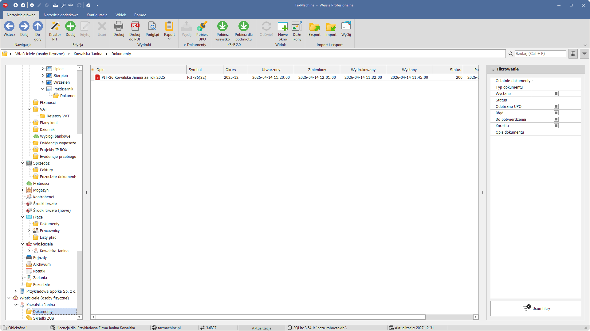Click Kowalska Janina in the breadcrumb
The width and height of the screenshot is (590, 331).
pyautogui.click(x=88, y=54)
